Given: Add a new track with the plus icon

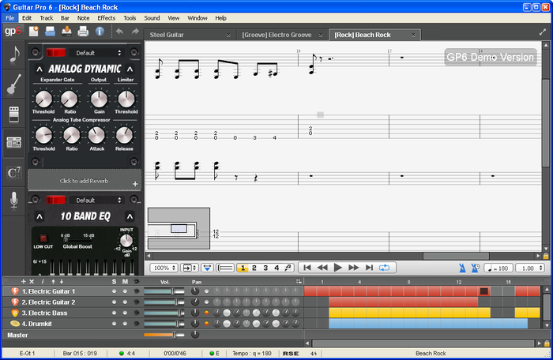Looking at the screenshot, I should pos(23,281).
